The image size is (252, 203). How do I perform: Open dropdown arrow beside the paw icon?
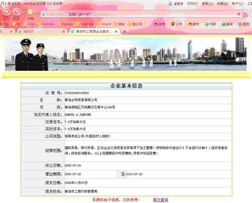[37, 14]
